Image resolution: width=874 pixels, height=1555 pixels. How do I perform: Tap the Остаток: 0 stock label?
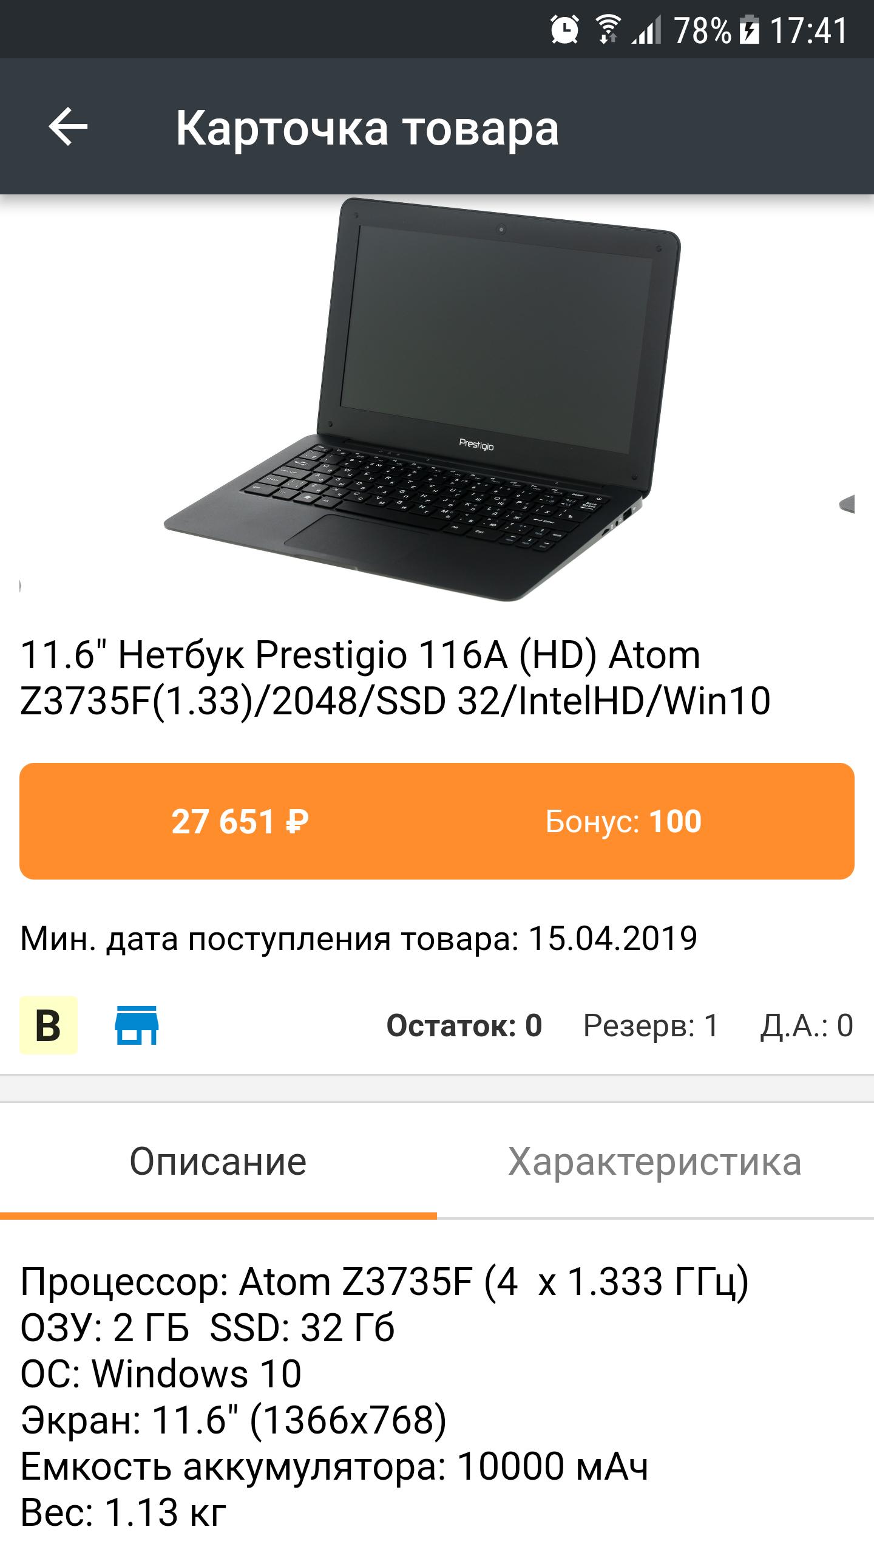464,1025
